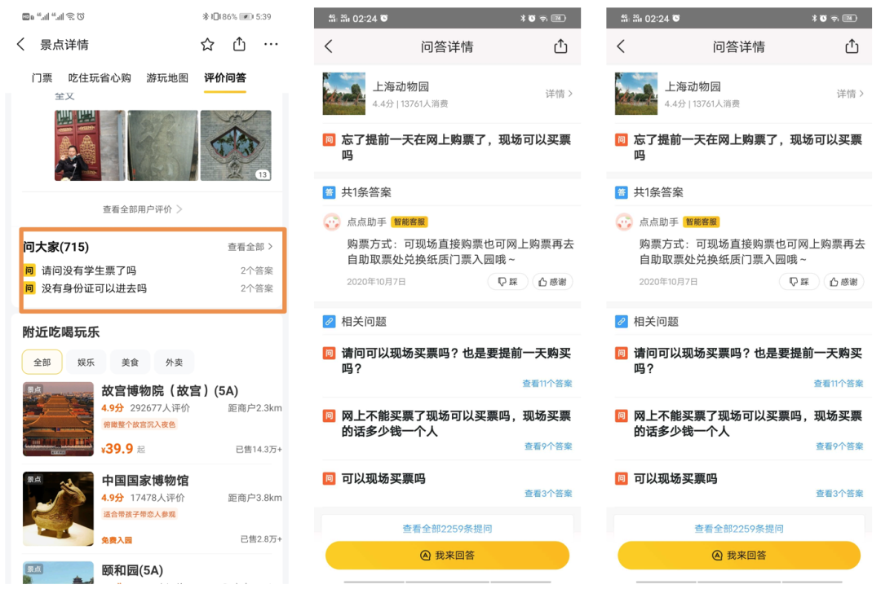Viewport: 881px width, 589px height.
Task: Switch to the 吃住玩省心购 tab
Action: pos(100,78)
